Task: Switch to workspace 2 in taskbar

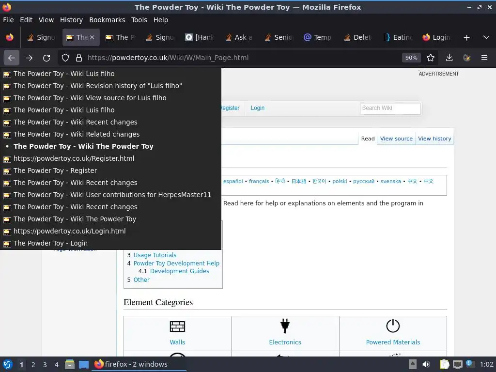Action: [x=33, y=365]
